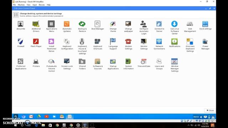This screenshot has height=128, width=228.
Task: Open Configure Automatic Login
Action: [144, 28]
